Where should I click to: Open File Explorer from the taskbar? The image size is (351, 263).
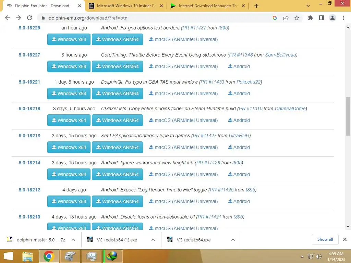[28, 256]
